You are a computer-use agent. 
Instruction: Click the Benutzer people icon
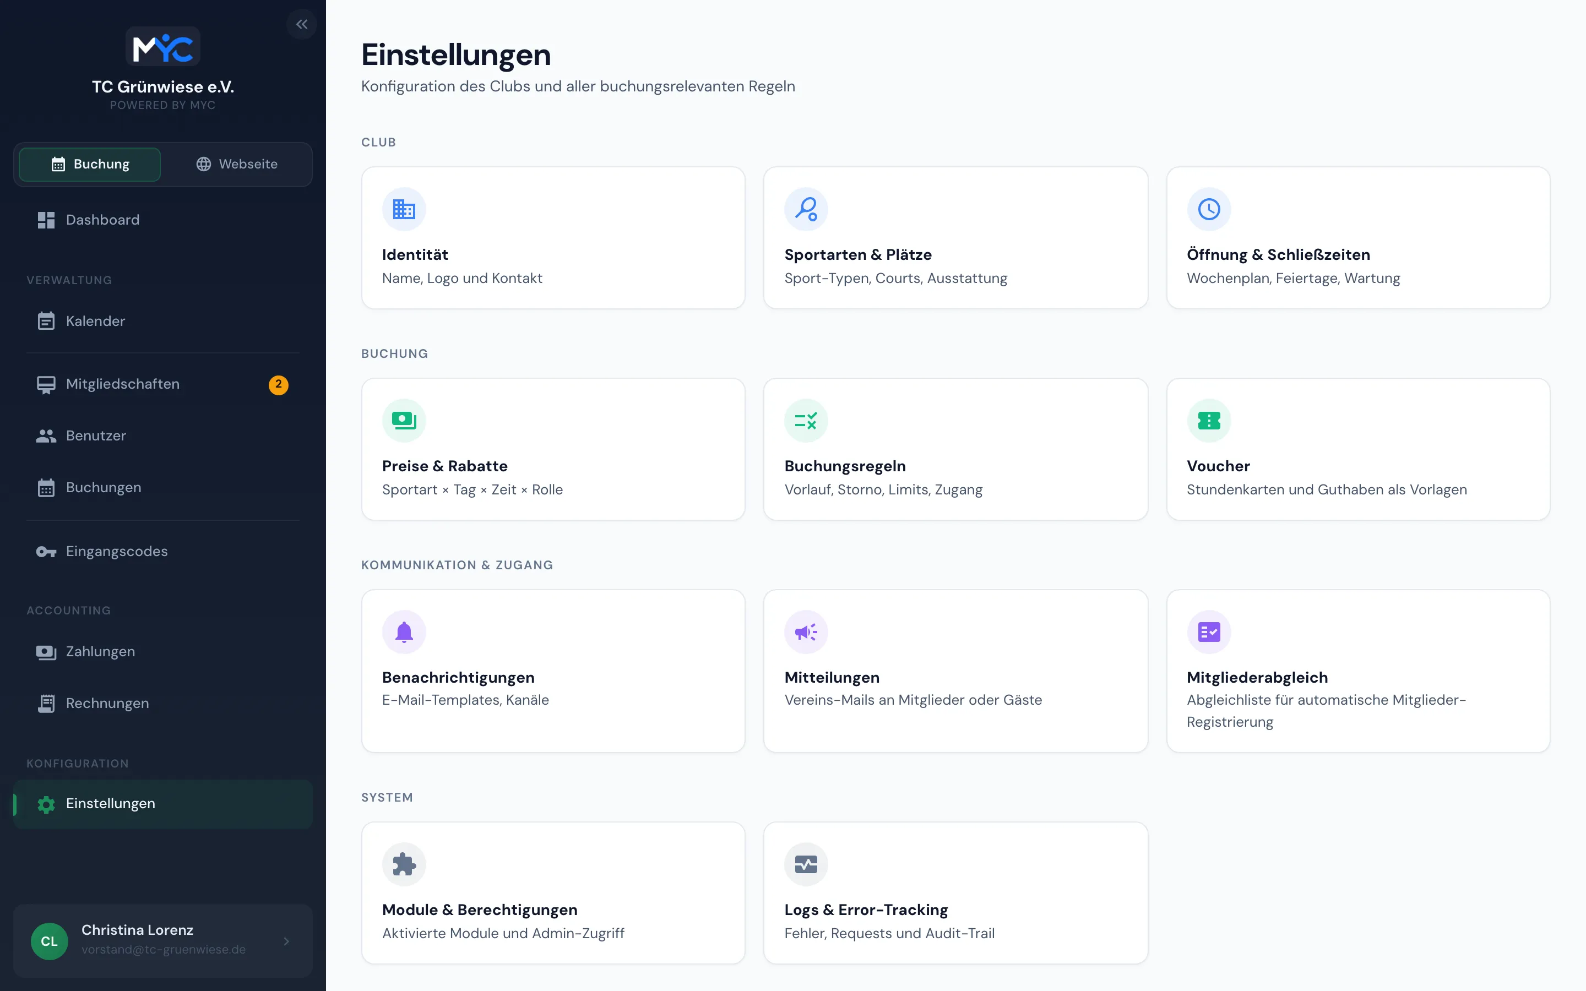pyautogui.click(x=46, y=436)
